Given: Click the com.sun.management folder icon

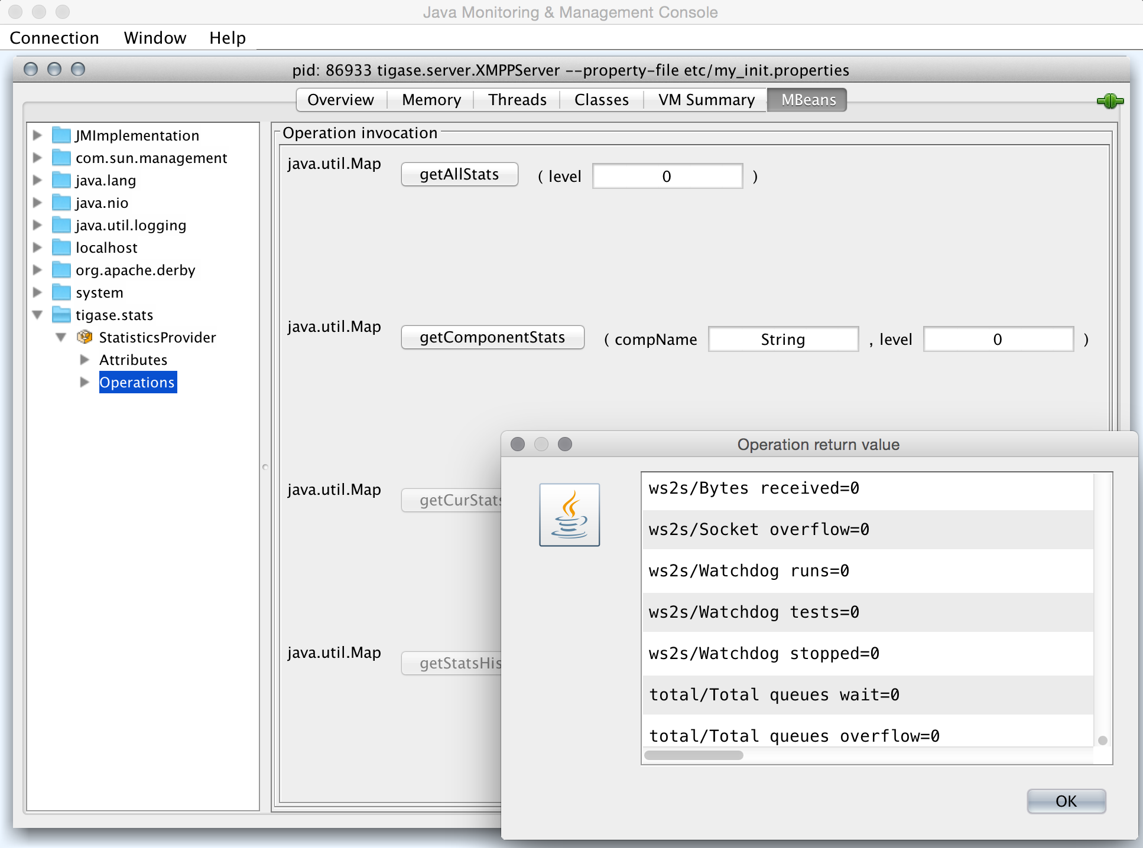Looking at the screenshot, I should click(x=61, y=158).
